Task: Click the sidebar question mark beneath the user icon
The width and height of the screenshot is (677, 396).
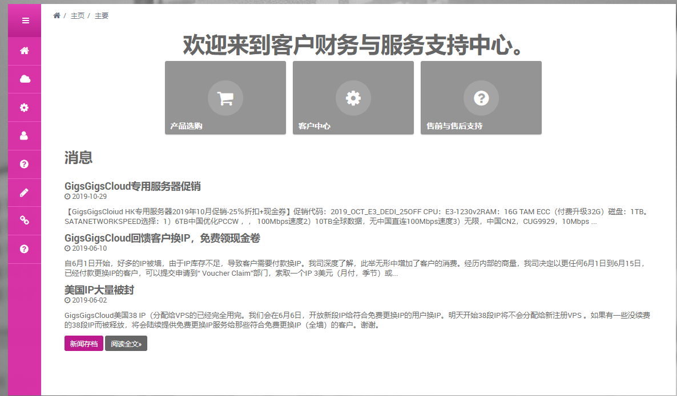Action: (x=25, y=164)
